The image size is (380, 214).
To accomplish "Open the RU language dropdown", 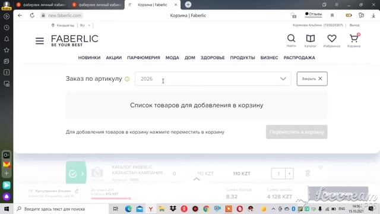I will 85,25.
